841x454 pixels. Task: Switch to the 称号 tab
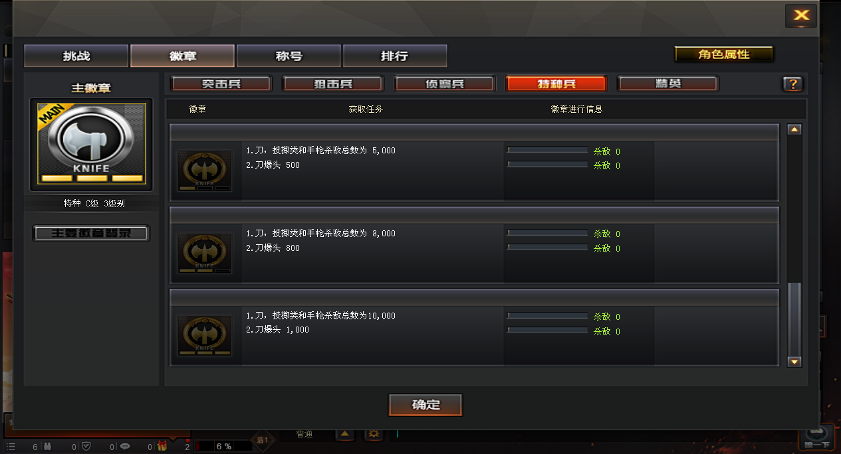pos(289,56)
